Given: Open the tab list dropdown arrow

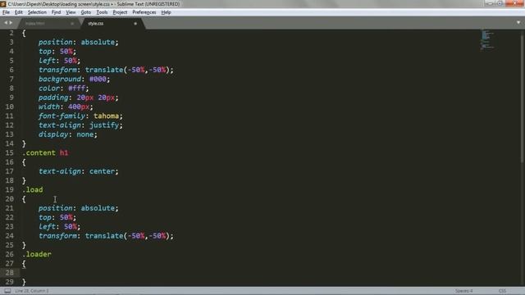Looking at the screenshot, I should (518, 23).
